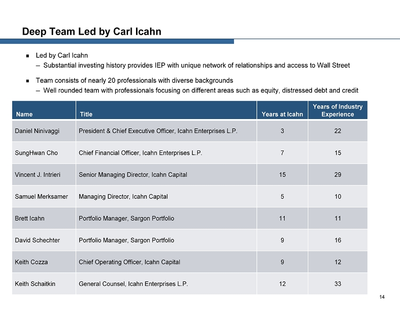Click the "Led by Carl Icahn" bullet text

pos(62,55)
